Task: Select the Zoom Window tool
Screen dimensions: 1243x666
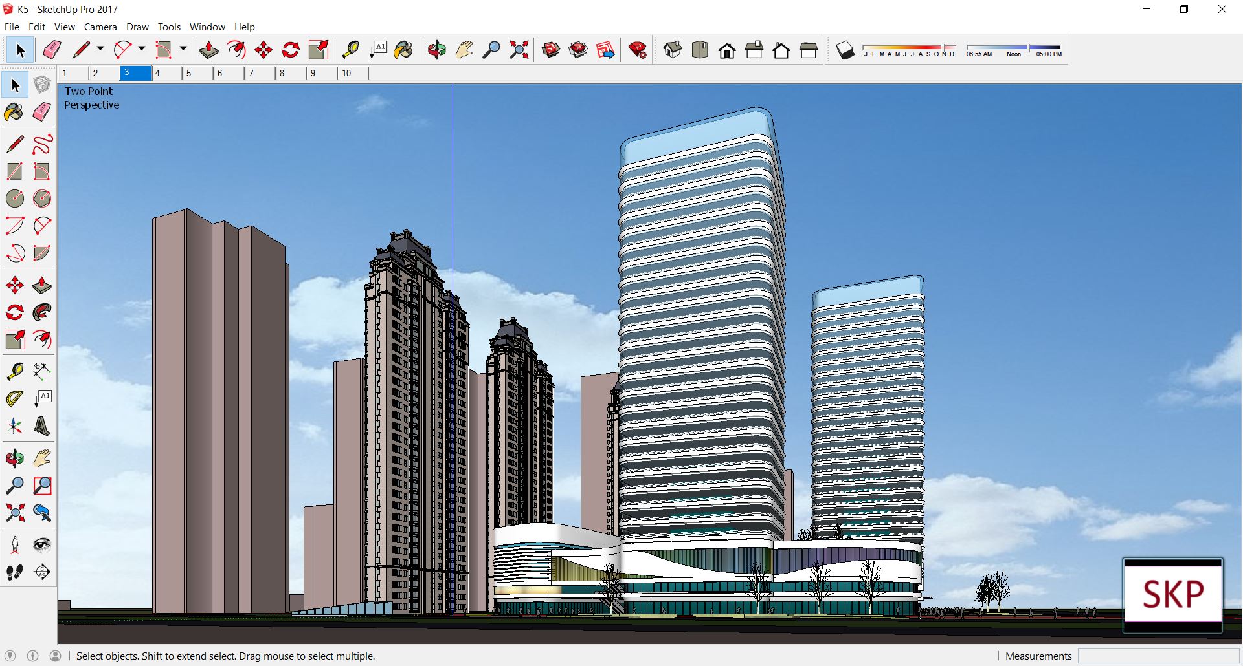Action: point(42,486)
